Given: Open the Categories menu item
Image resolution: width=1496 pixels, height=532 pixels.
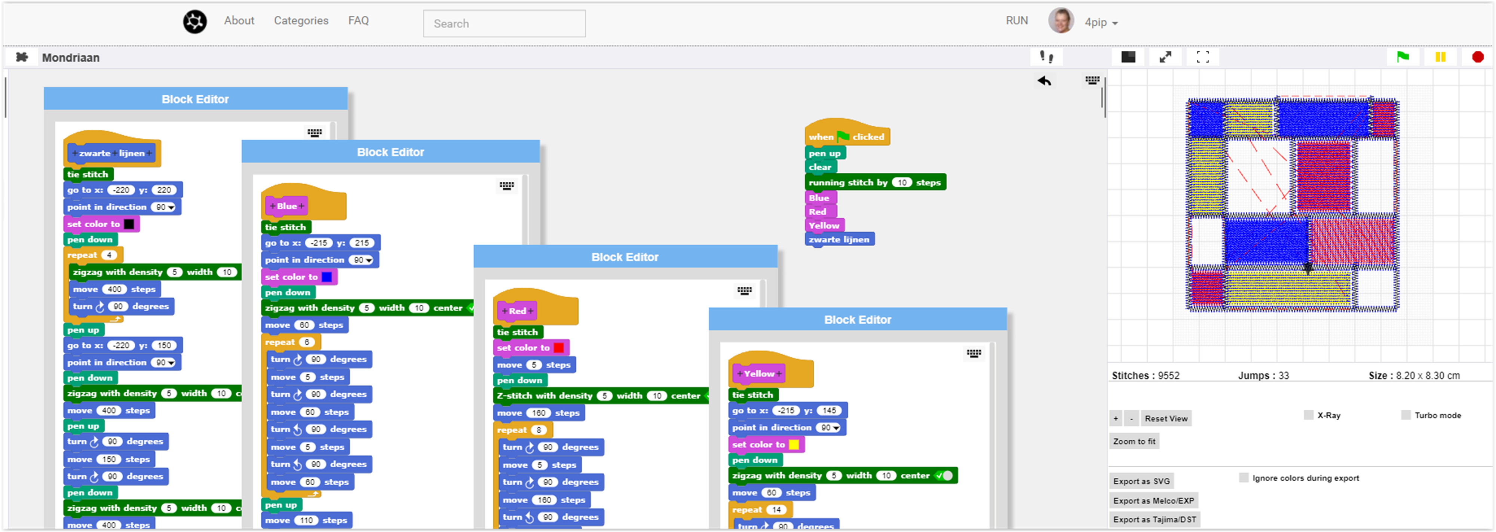Looking at the screenshot, I should pyautogui.click(x=301, y=21).
